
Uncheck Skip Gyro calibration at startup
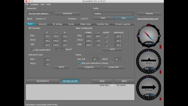click(x=80, y=63)
